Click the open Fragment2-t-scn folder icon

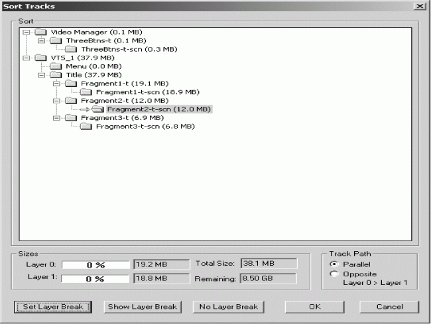97,109
